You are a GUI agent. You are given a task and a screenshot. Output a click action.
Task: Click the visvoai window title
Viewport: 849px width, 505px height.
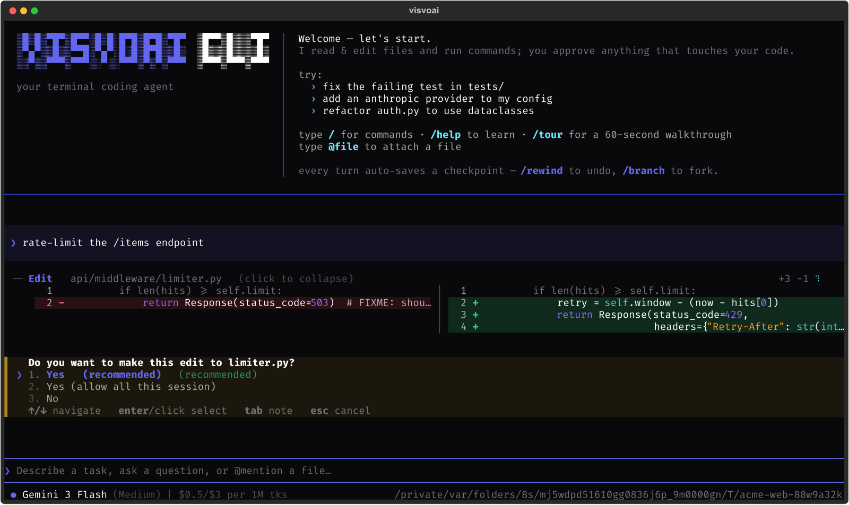(424, 11)
